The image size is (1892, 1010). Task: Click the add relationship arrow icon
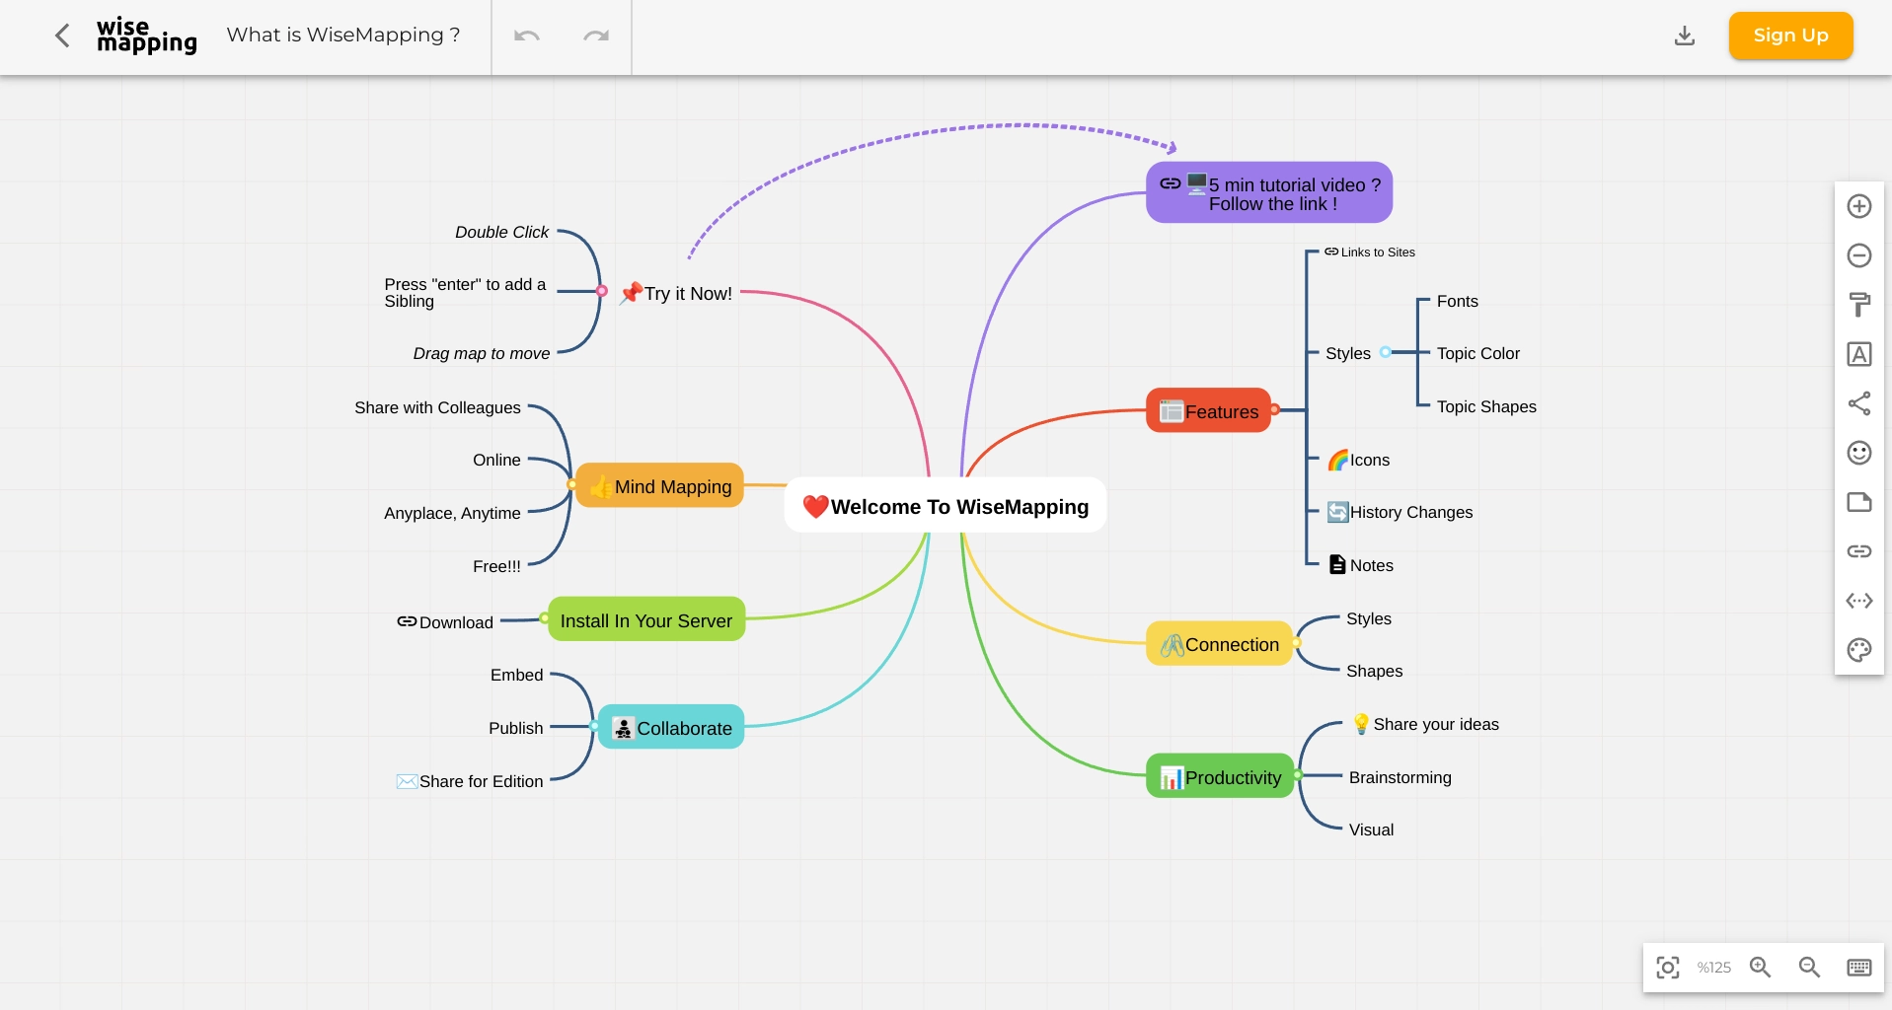tap(1859, 601)
